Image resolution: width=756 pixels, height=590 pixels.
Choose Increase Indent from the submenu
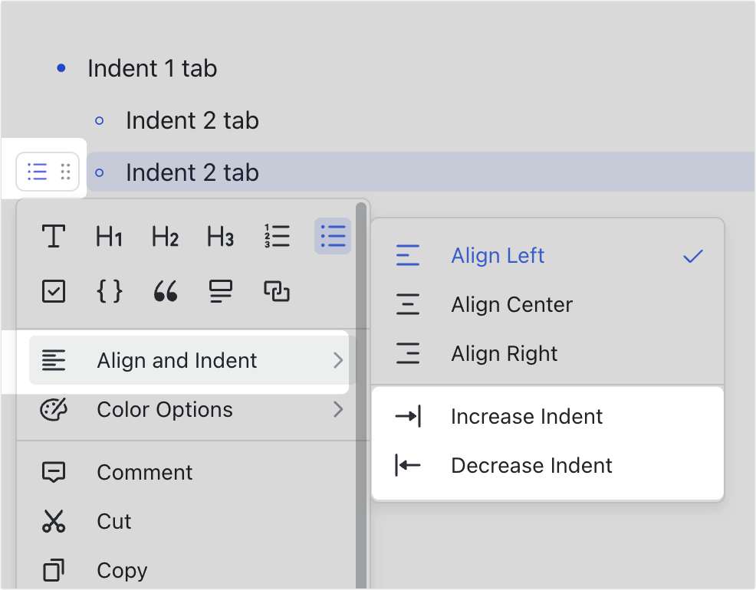527,416
